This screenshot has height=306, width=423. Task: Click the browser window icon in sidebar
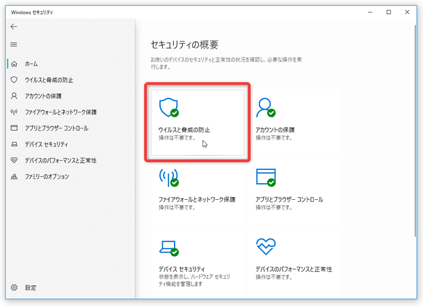click(x=14, y=128)
